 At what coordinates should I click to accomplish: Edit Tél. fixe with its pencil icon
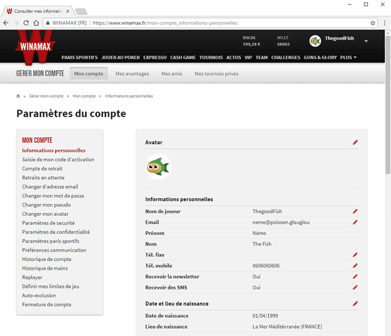355,255
